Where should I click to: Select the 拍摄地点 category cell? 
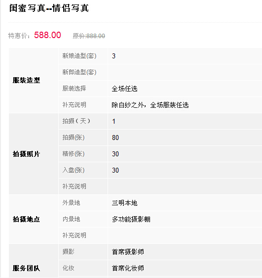(34, 219)
